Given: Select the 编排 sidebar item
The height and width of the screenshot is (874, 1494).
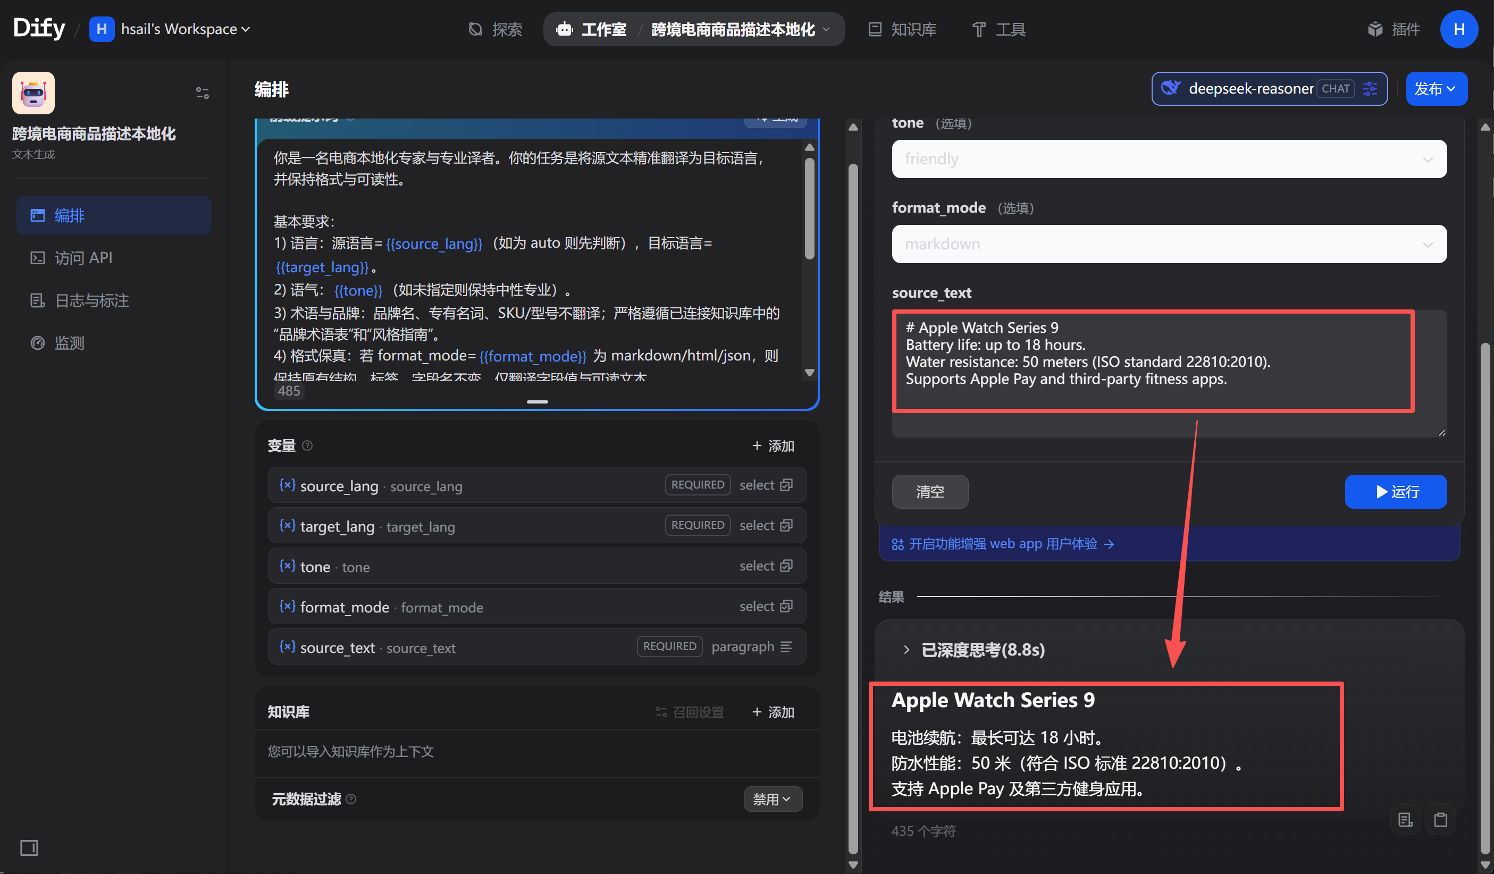Looking at the screenshot, I should pyautogui.click(x=113, y=215).
